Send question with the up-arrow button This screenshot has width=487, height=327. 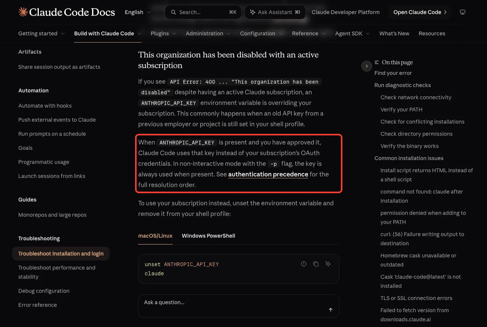point(331,310)
